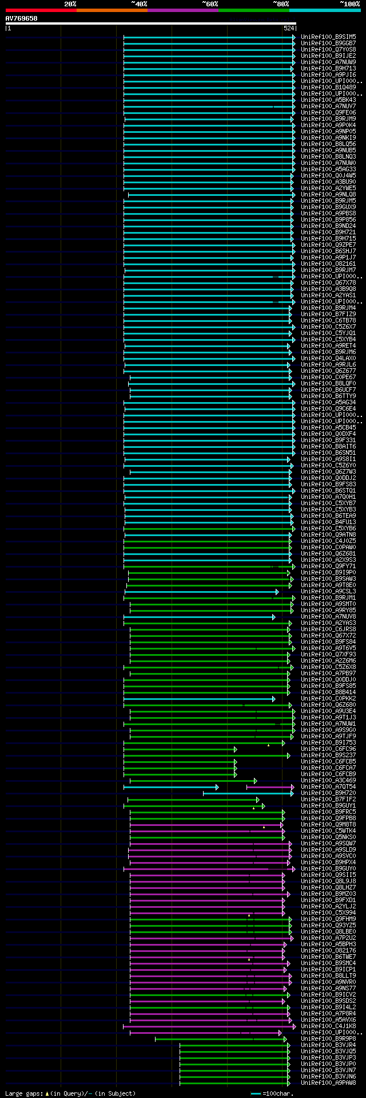Viewport: 366px width, 1098px height.
Task: Click the UniRef100_Q4LAX0 label
Action: click(x=328, y=358)
